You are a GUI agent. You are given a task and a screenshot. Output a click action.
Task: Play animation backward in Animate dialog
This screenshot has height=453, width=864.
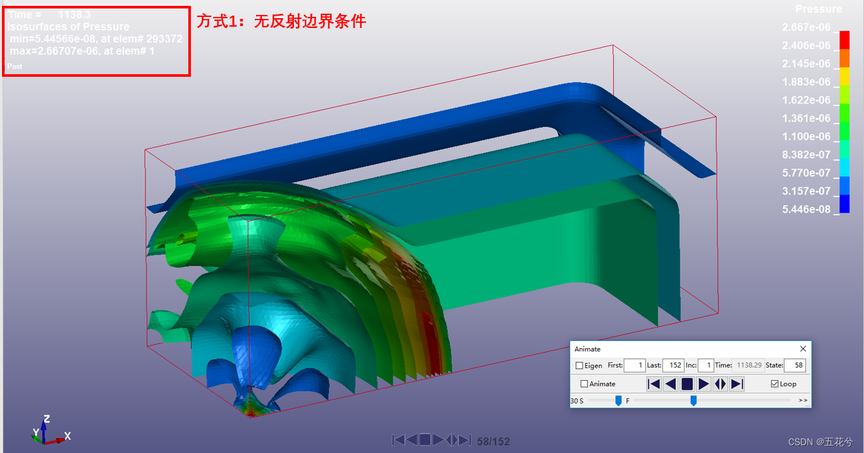pyautogui.click(x=670, y=384)
